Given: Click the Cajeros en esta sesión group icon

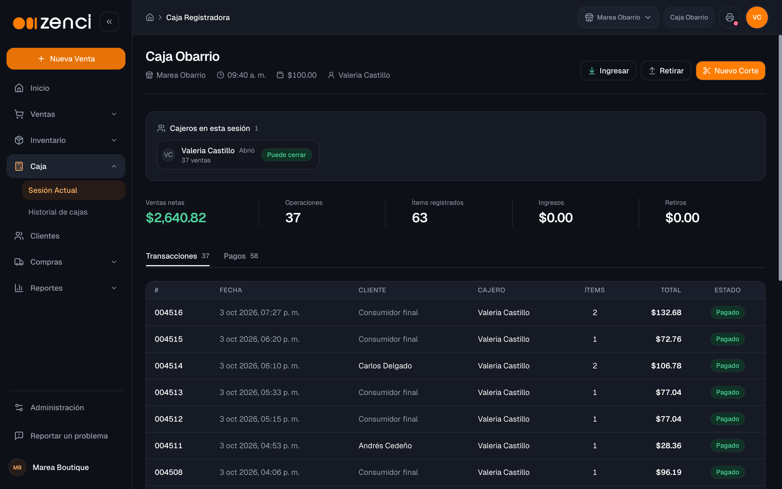Looking at the screenshot, I should (161, 128).
